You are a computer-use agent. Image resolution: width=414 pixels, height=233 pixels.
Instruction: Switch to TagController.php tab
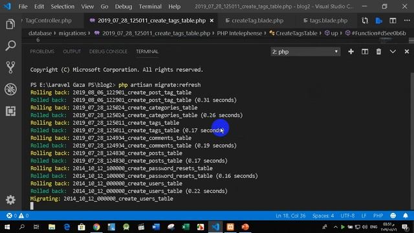pyautogui.click(x=49, y=20)
